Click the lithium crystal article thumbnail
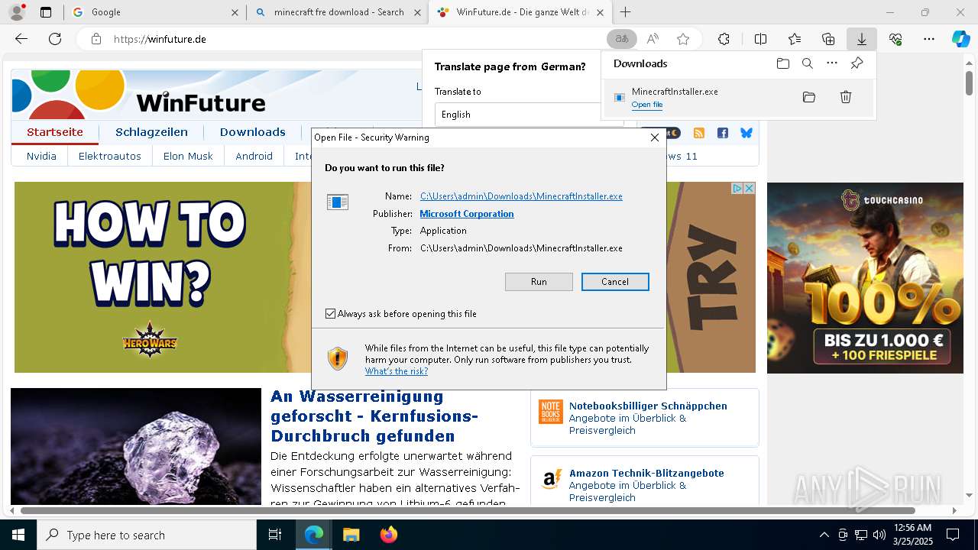 tap(136, 447)
